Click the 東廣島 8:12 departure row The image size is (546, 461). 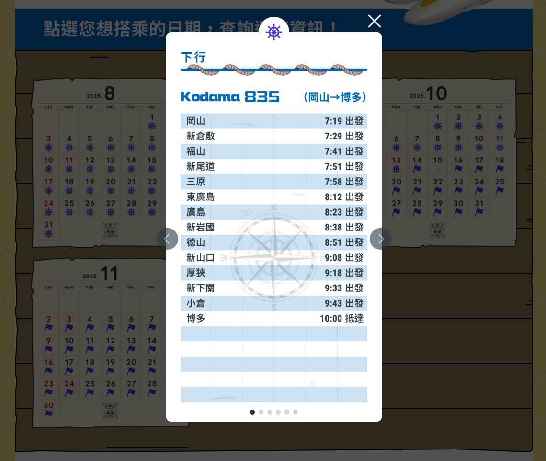273,197
